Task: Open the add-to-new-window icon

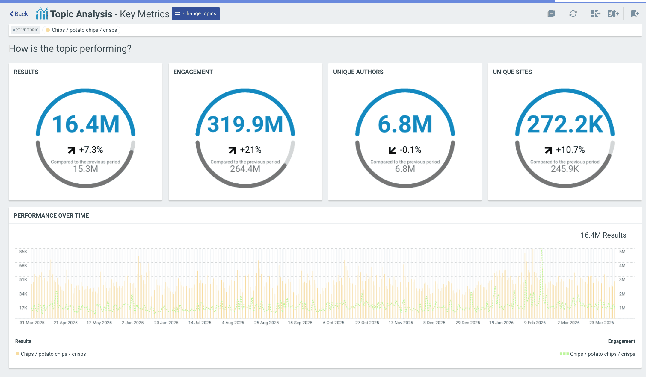Action: coord(551,14)
